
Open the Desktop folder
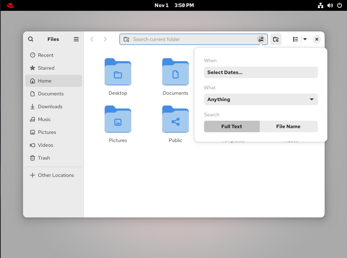click(118, 76)
